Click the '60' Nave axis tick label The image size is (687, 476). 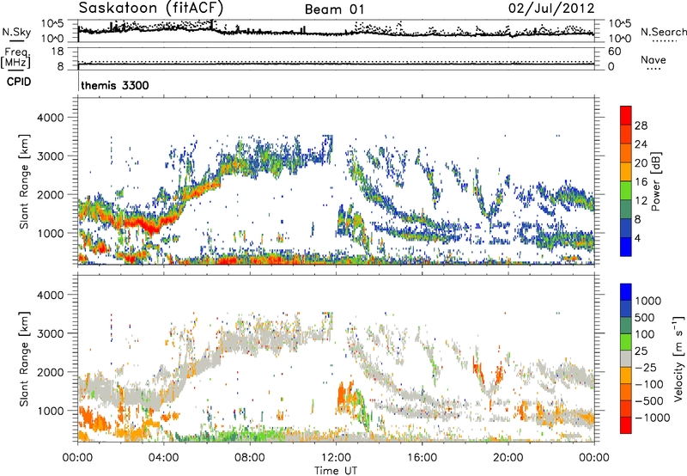(614, 52)
